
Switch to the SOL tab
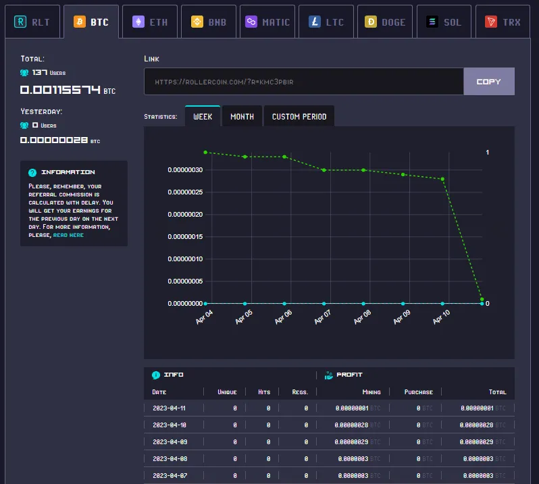pos(444,22)
